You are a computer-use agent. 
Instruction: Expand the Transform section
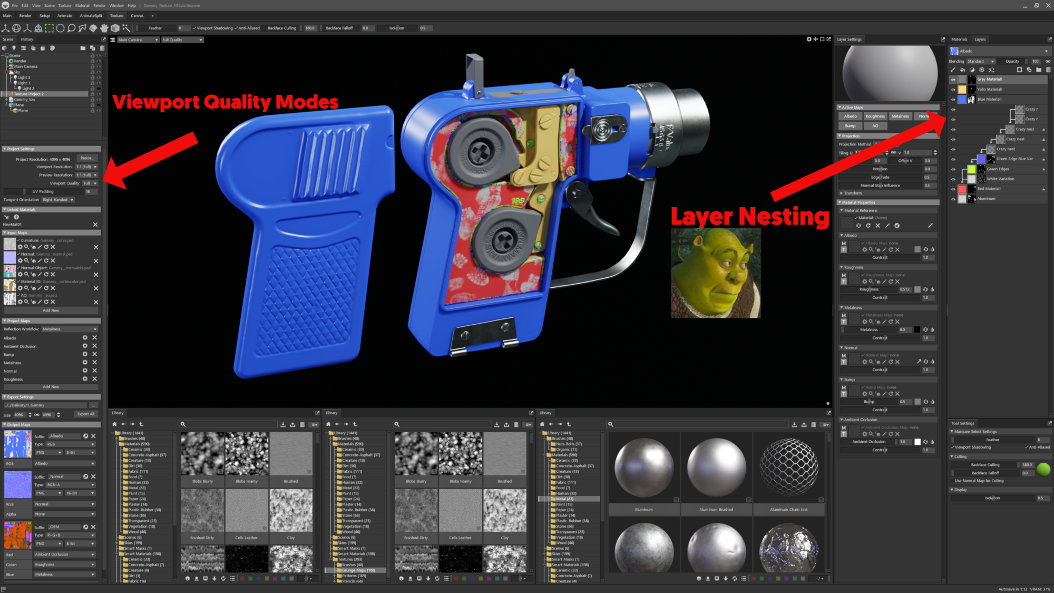click(x=852, y=193)
